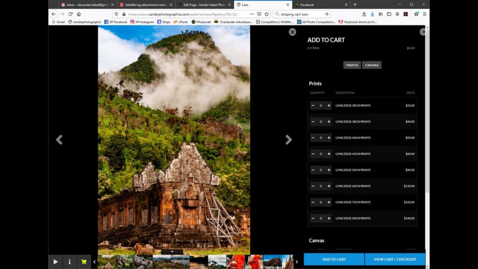Increase quantity of Long Edge 40cm Prints
478x269 pixels.
[329, 138]
